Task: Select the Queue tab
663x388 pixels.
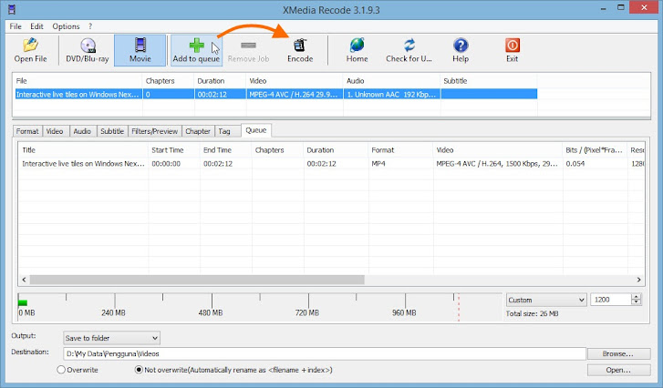Action: pos(256,130)
